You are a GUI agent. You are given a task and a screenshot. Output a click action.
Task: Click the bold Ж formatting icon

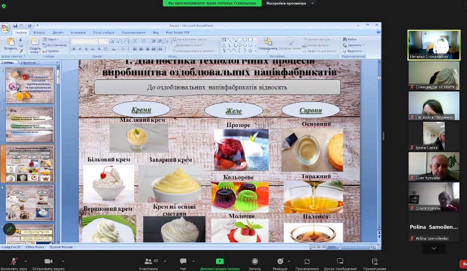point(74,49)
